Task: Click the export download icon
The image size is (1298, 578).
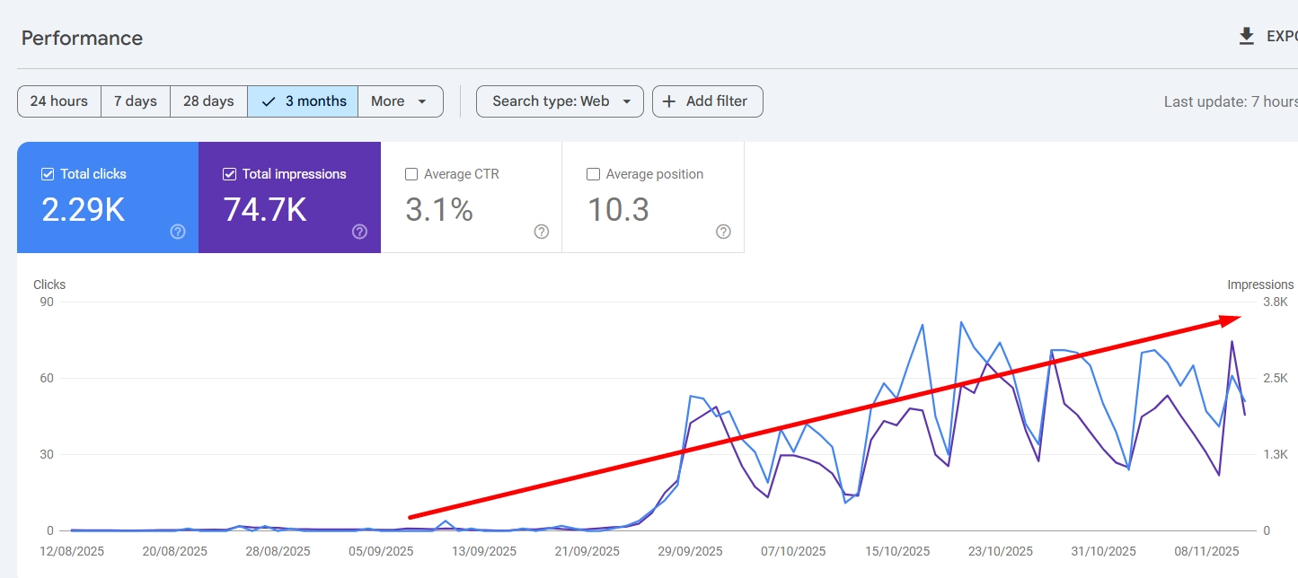Action: coord(1246,36)
